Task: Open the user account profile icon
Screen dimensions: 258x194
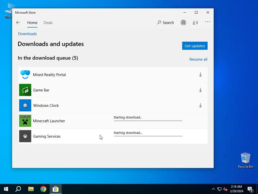Action: tap(183, 22)
